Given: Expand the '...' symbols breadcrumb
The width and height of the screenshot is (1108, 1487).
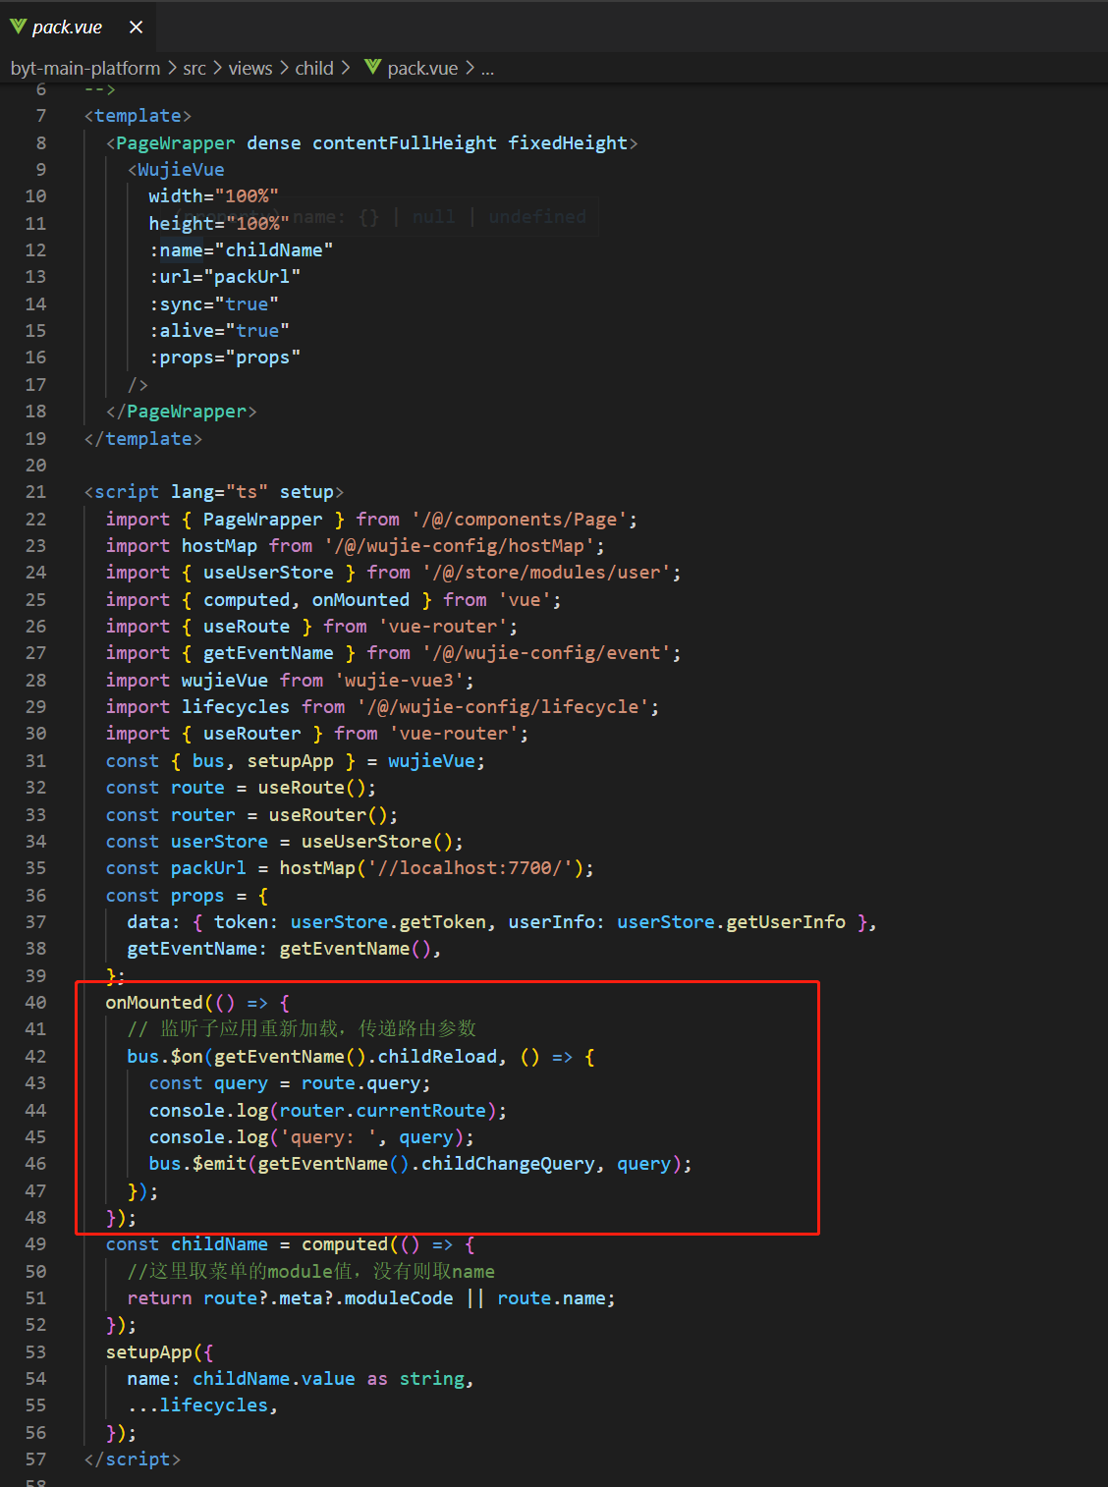Looking at the screenshot, I should coord(488,67).
